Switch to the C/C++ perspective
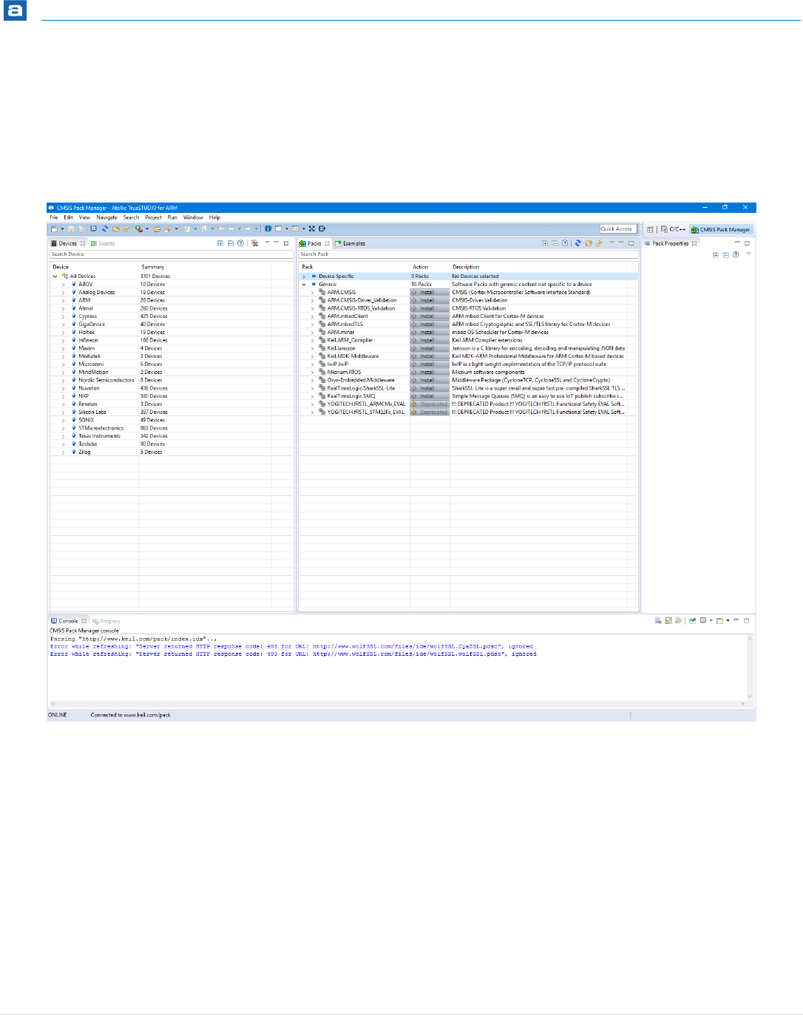Viewport: 803px width, 1015px height. 673,229
